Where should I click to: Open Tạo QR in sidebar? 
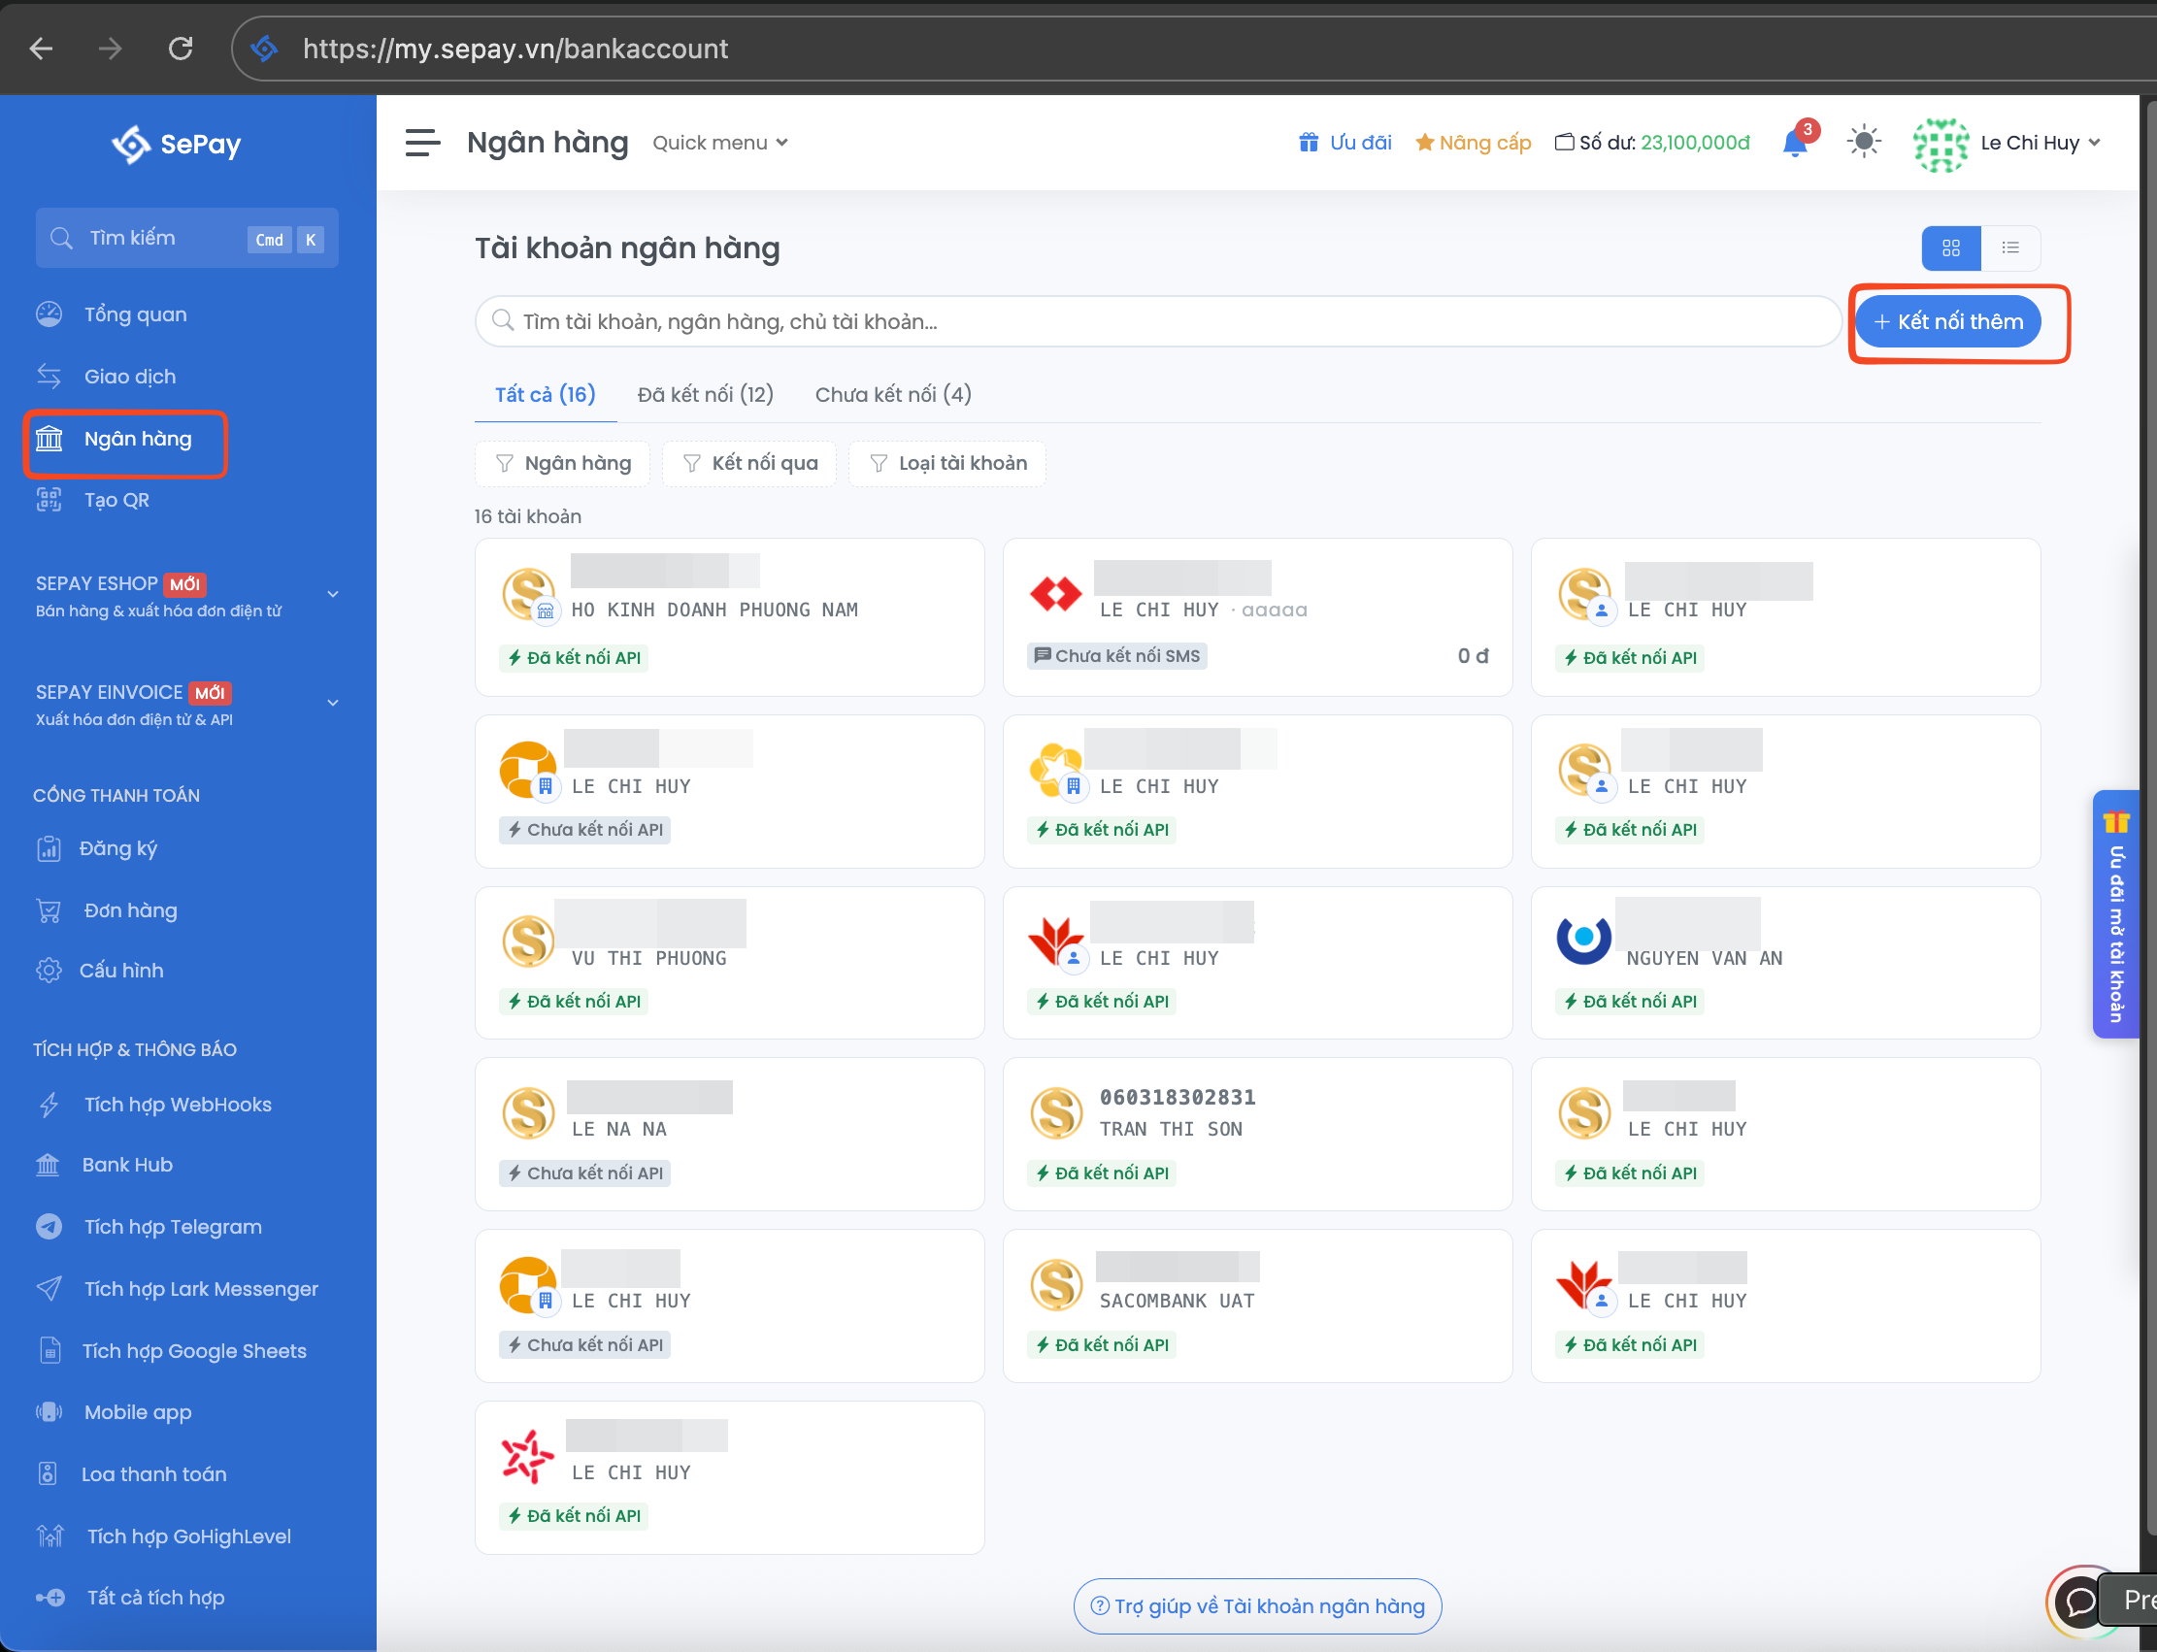coord(116,501)
